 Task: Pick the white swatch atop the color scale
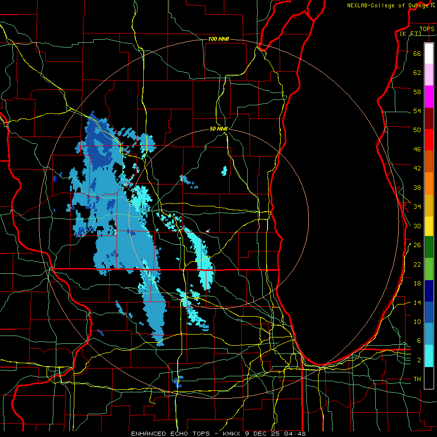coord(429,53)
